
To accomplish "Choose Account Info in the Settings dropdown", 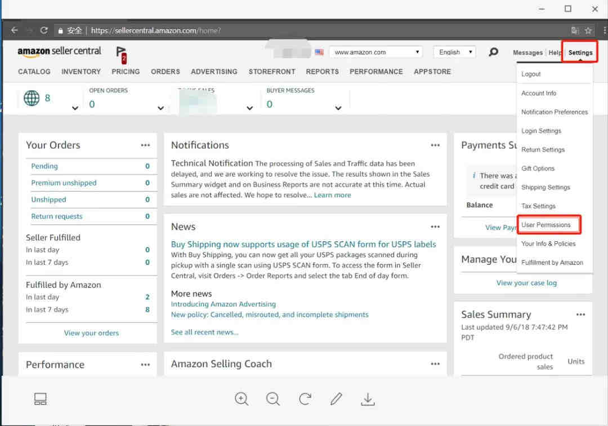I will coord(539,93).
